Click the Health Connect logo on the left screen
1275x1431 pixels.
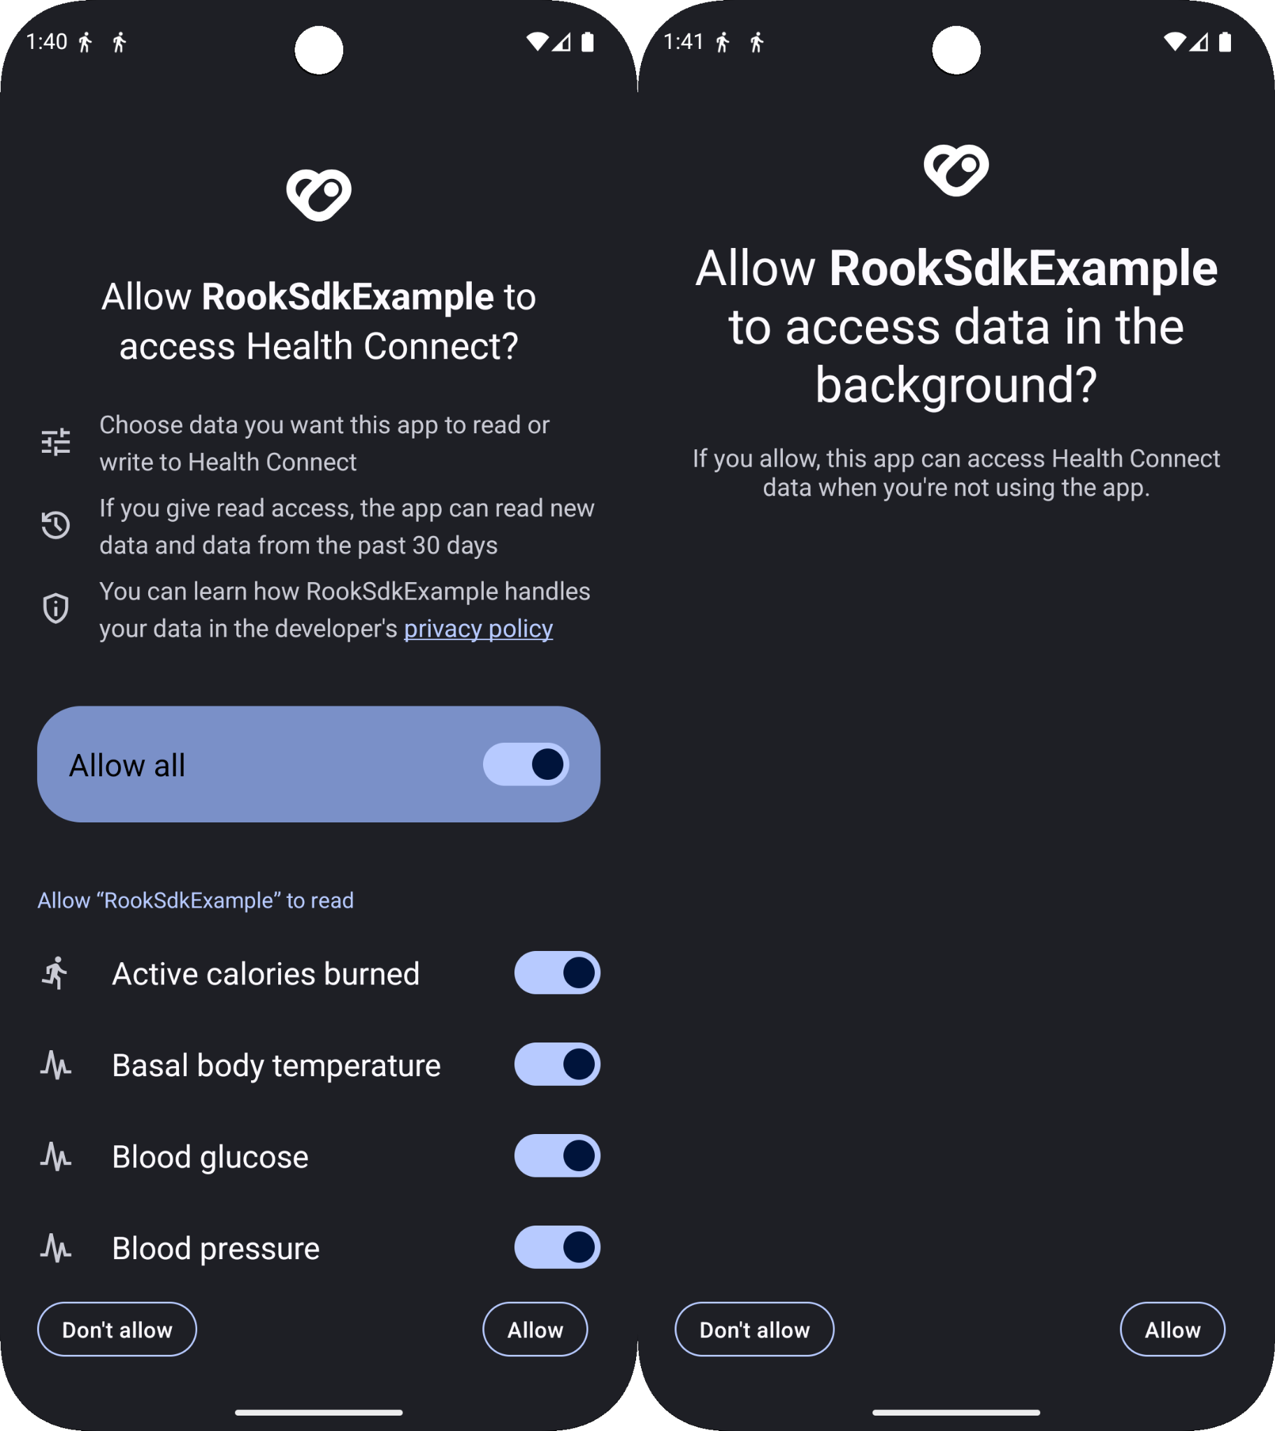click(x=319, y=196)
